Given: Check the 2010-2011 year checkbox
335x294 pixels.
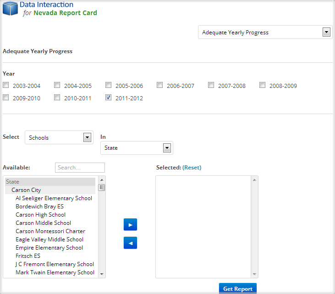Looking at the screenshot, I should click(x=57, y=98).
